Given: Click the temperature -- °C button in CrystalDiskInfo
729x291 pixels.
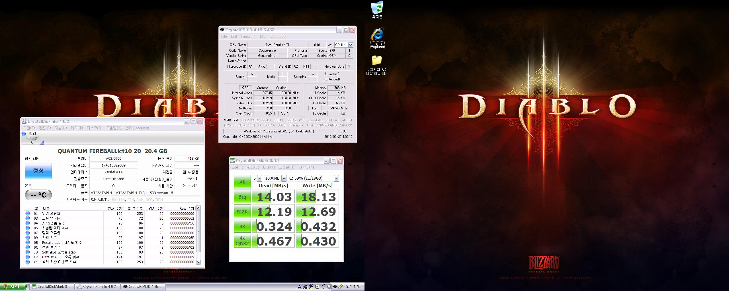Looking at the screenshot, I should (38, 195).
